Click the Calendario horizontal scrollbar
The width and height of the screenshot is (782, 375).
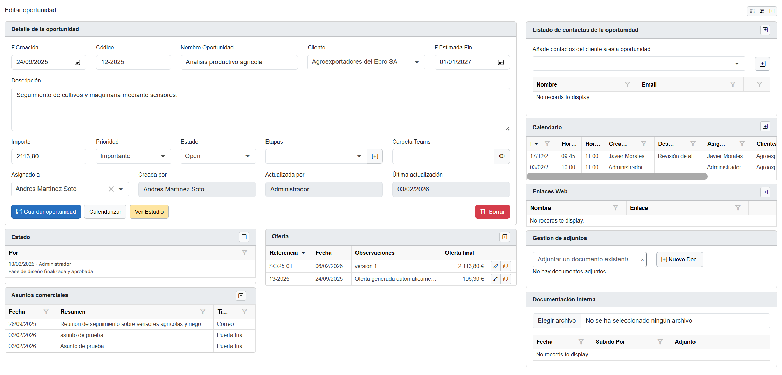617,177
